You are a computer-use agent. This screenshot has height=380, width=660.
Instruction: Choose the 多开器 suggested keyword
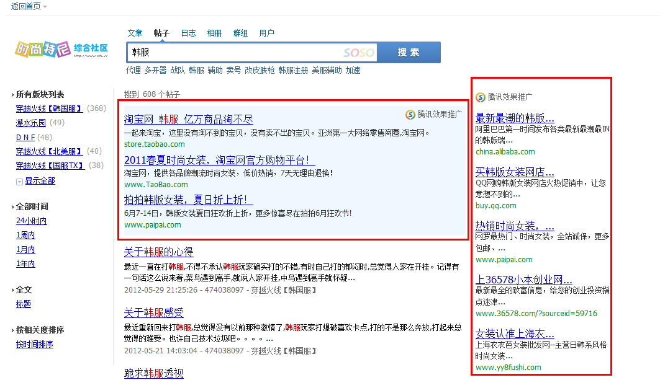pyautogui.click(x=155, y=70)
